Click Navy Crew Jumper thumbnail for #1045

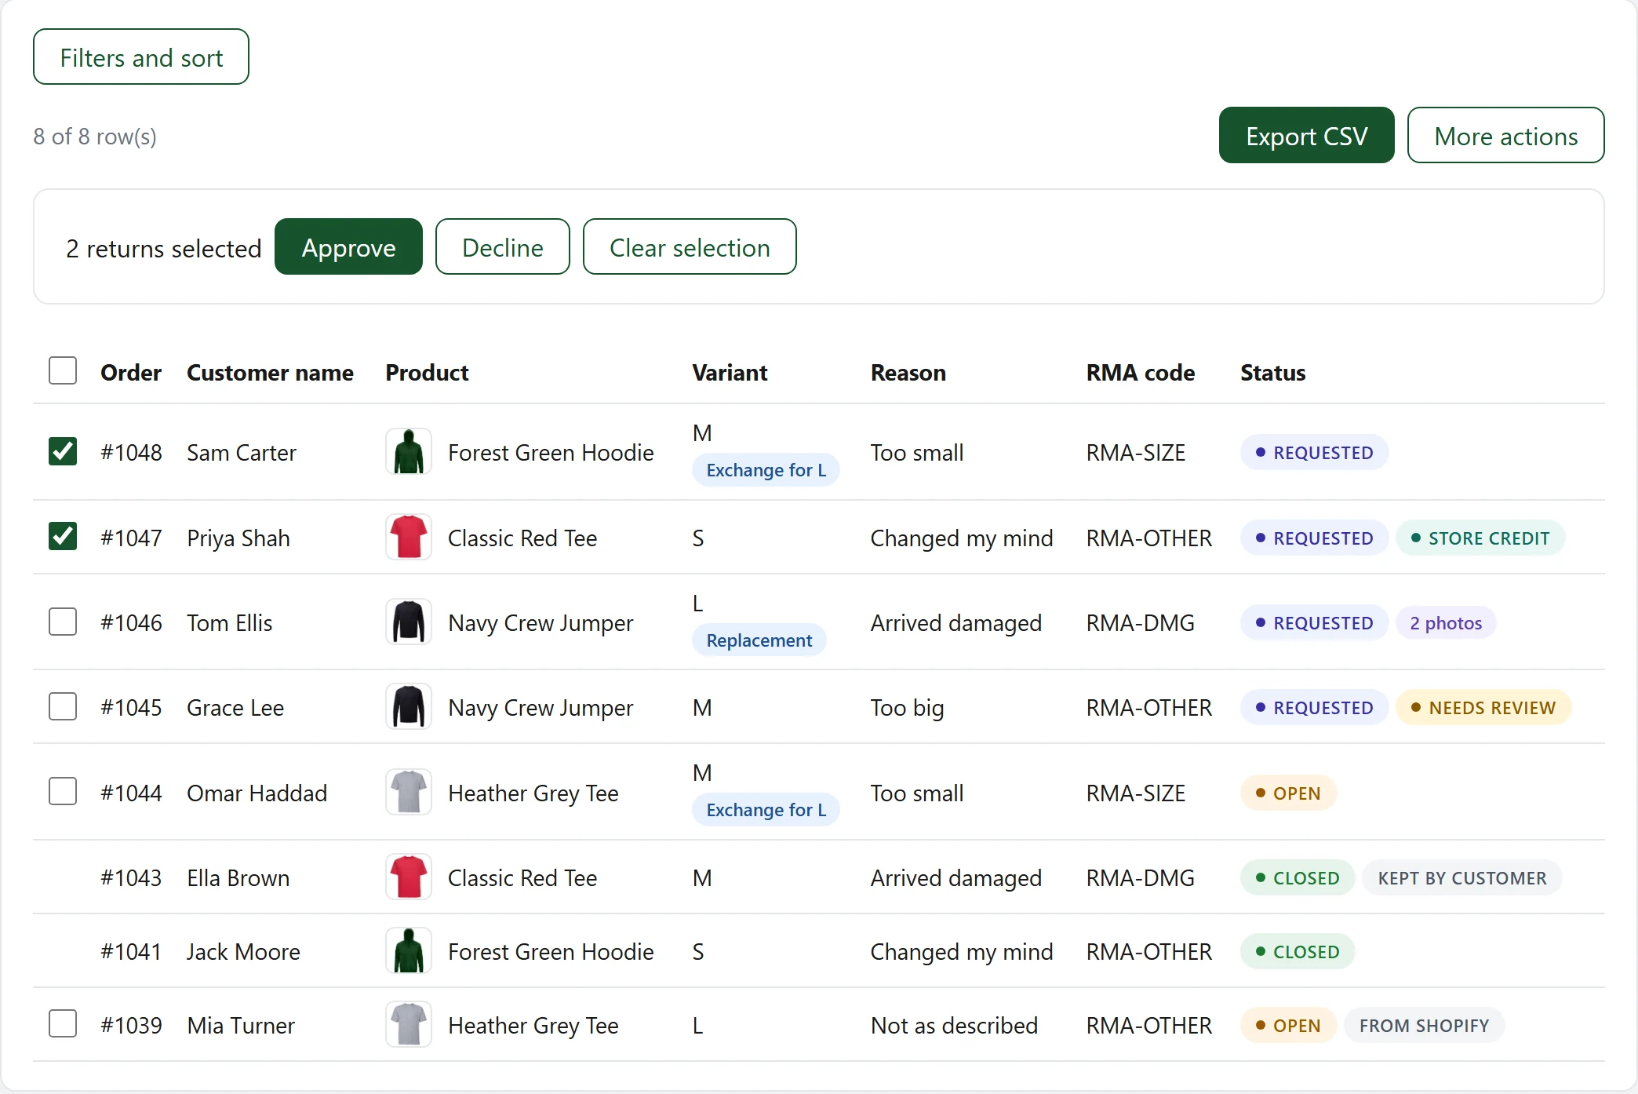pos(409,707)
